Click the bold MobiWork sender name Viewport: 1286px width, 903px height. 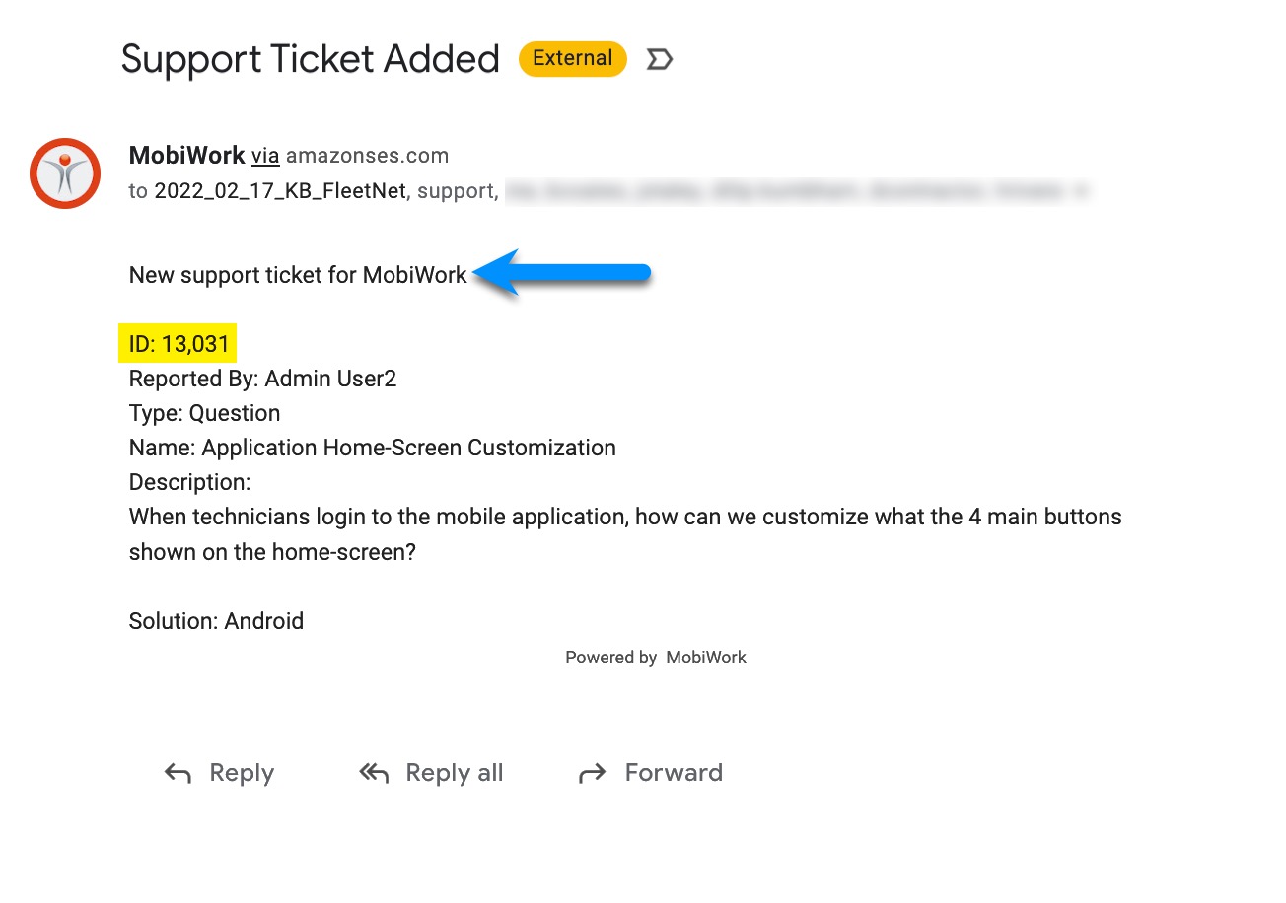pos(186,155)
